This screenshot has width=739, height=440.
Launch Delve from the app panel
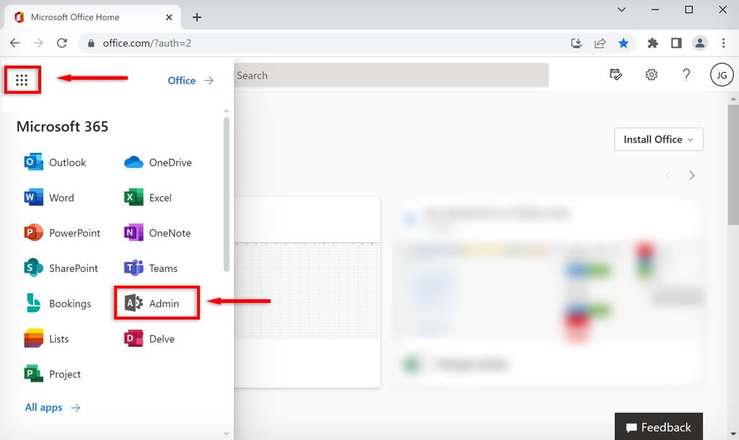pos(149,339)
